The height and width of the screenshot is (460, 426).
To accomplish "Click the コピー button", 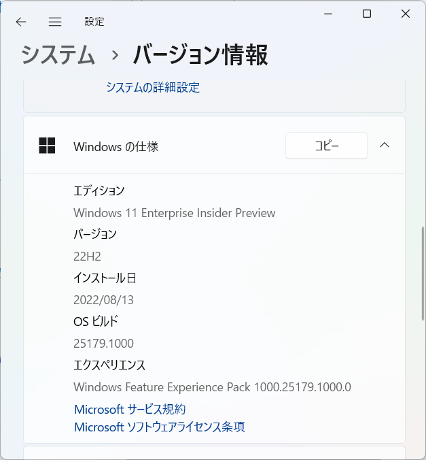I will tap(326, 146).
